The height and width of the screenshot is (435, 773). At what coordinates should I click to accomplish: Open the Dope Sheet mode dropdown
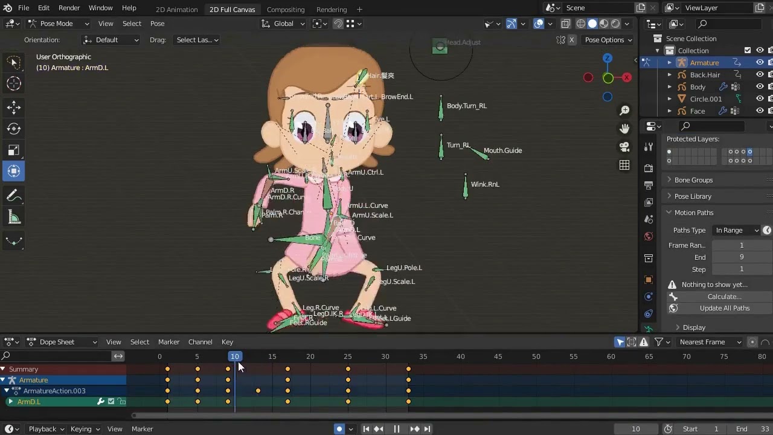62,342
